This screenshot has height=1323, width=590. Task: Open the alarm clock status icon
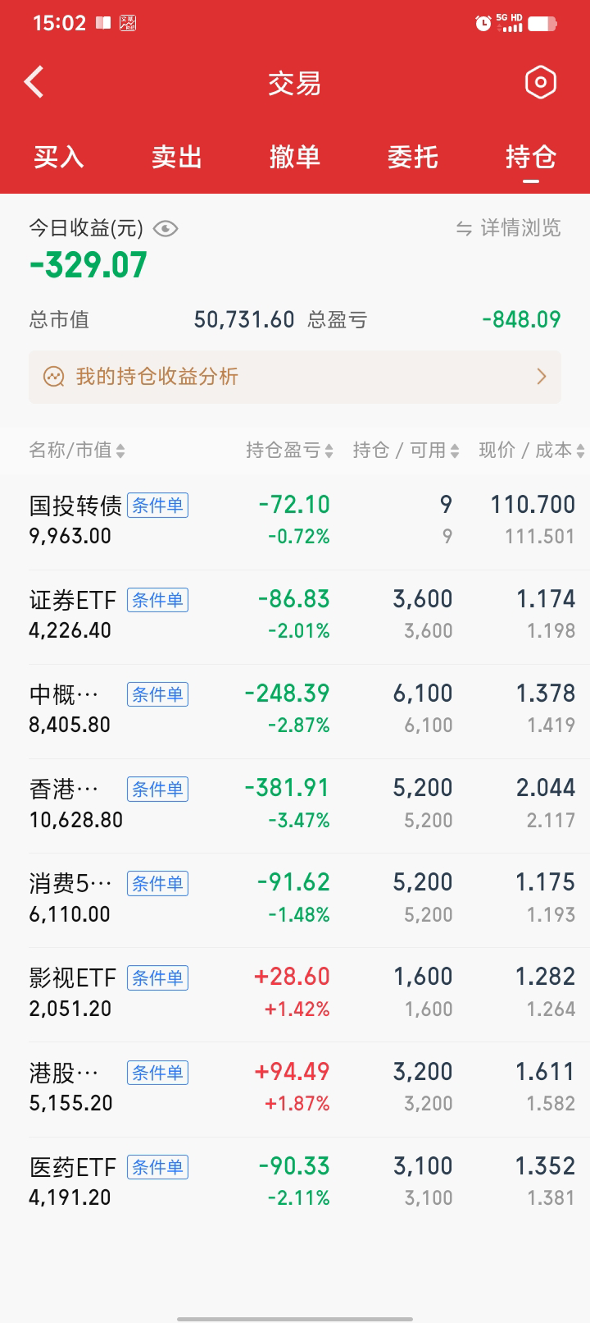483,23
